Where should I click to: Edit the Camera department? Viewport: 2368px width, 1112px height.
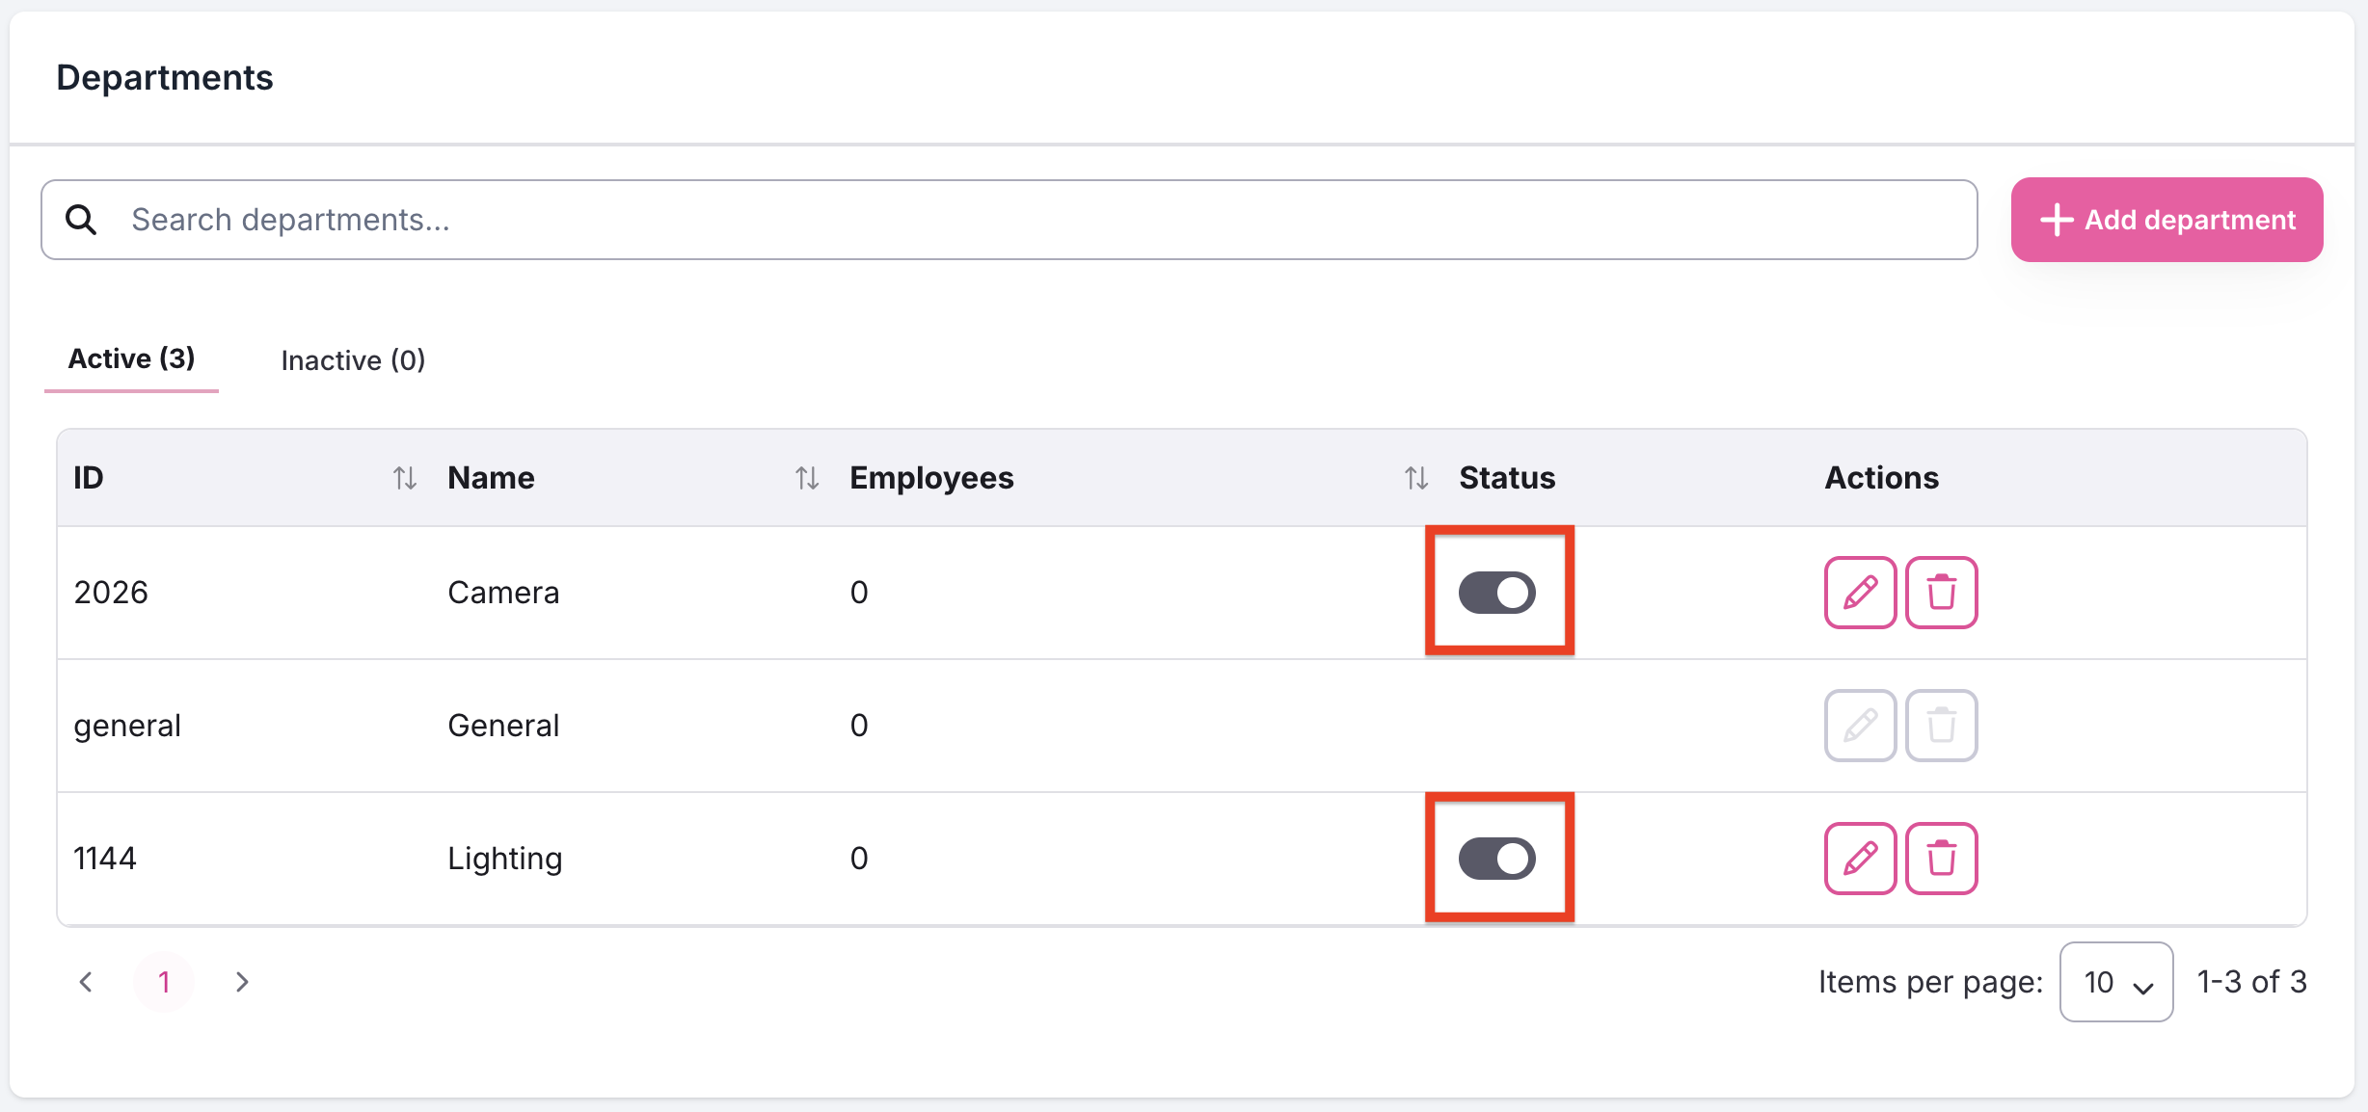click(x=1860, y=593)
